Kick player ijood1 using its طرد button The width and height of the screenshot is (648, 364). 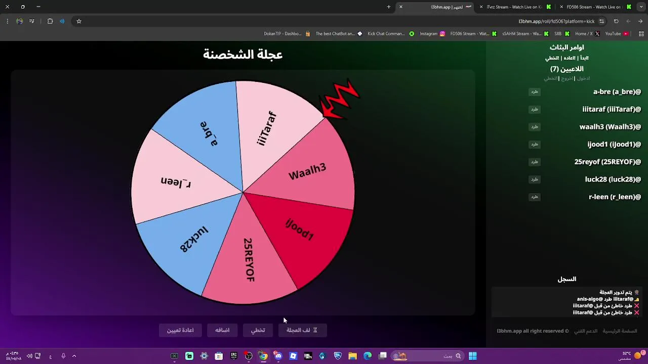click(x=535, y=144)
